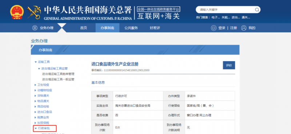
Task: Click the 实施主体 label cell
Action: coord(102,106)
